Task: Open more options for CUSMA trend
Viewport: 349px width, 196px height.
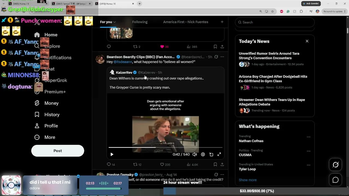Action: click(x=308, y=151)
